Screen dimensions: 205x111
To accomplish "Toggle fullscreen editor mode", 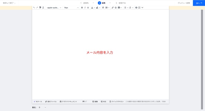I will pyautogui.click(x=139, y=8).
